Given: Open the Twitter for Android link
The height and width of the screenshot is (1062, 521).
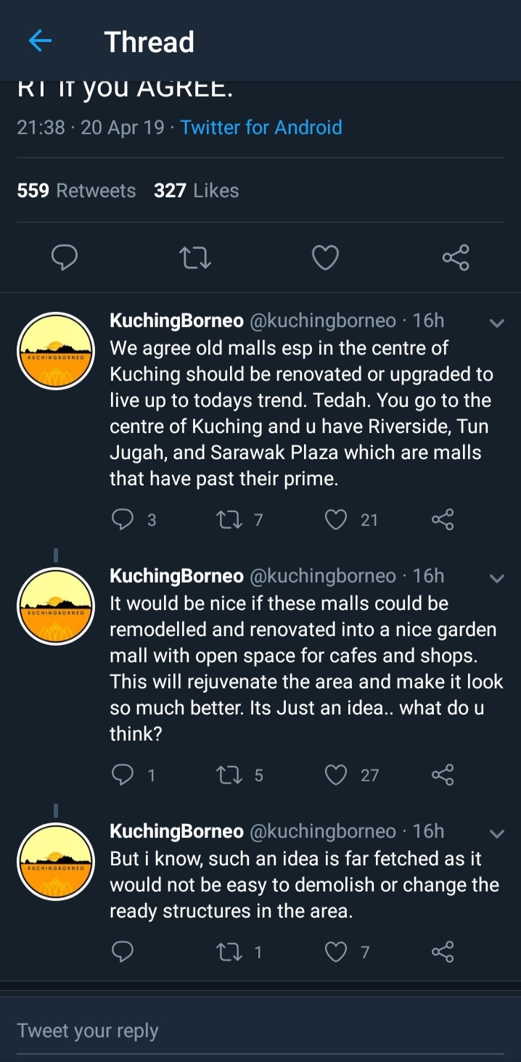Looking at the screenshot, I should pos(261,128).
